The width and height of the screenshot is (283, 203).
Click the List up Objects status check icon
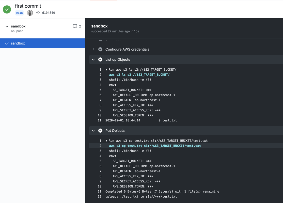100,59
